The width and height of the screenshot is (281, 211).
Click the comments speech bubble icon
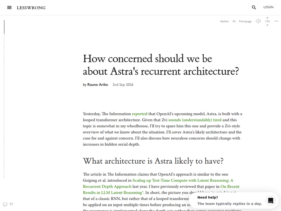click(5, 204)
